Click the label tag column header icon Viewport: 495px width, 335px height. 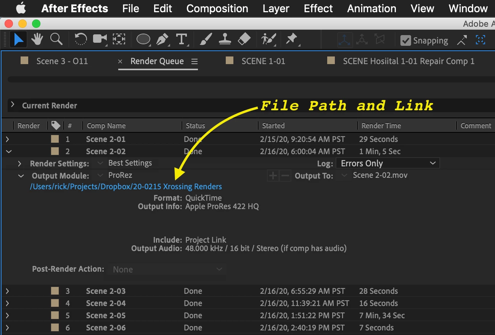pos(56,126)
